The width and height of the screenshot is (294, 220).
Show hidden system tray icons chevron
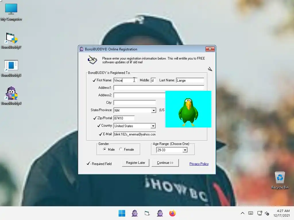point(242,213)
